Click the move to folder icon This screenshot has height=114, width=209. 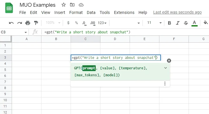(x=72, y=5)
